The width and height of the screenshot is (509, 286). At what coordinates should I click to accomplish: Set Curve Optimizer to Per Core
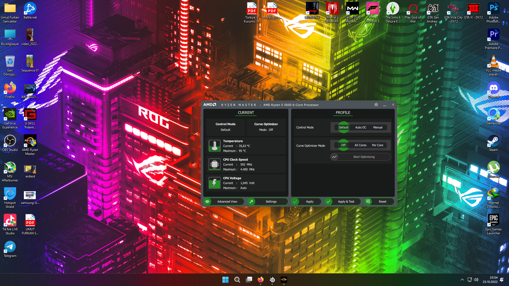[377, 145]
